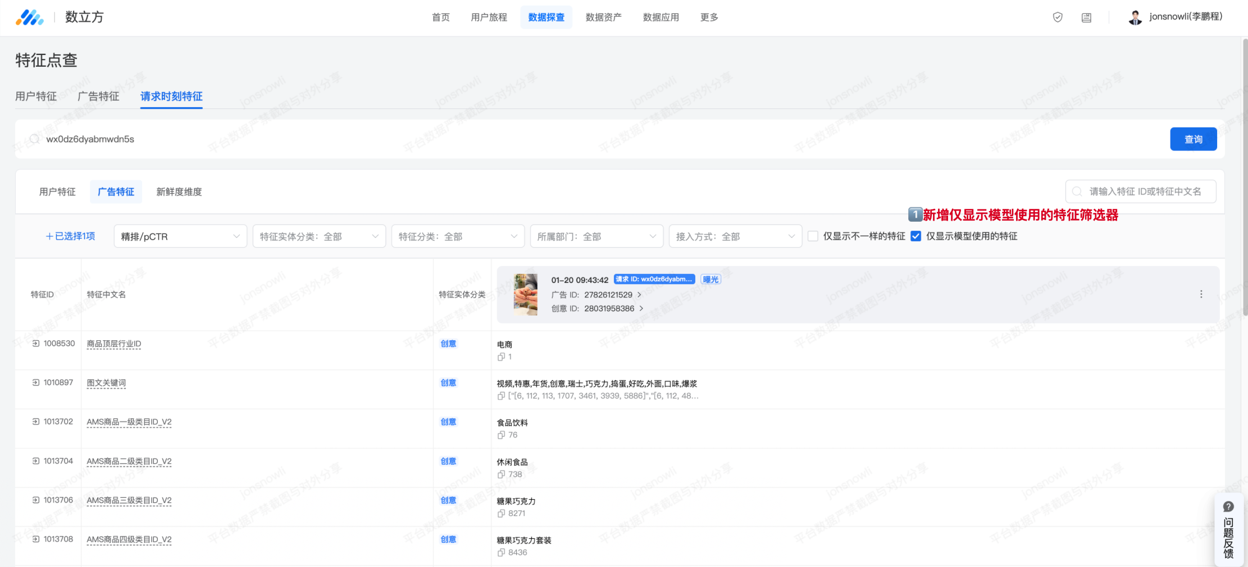Copy the value 76 under 食品饮料
Viewport: 1248px width, 567px height.
[x=501, y=435]
